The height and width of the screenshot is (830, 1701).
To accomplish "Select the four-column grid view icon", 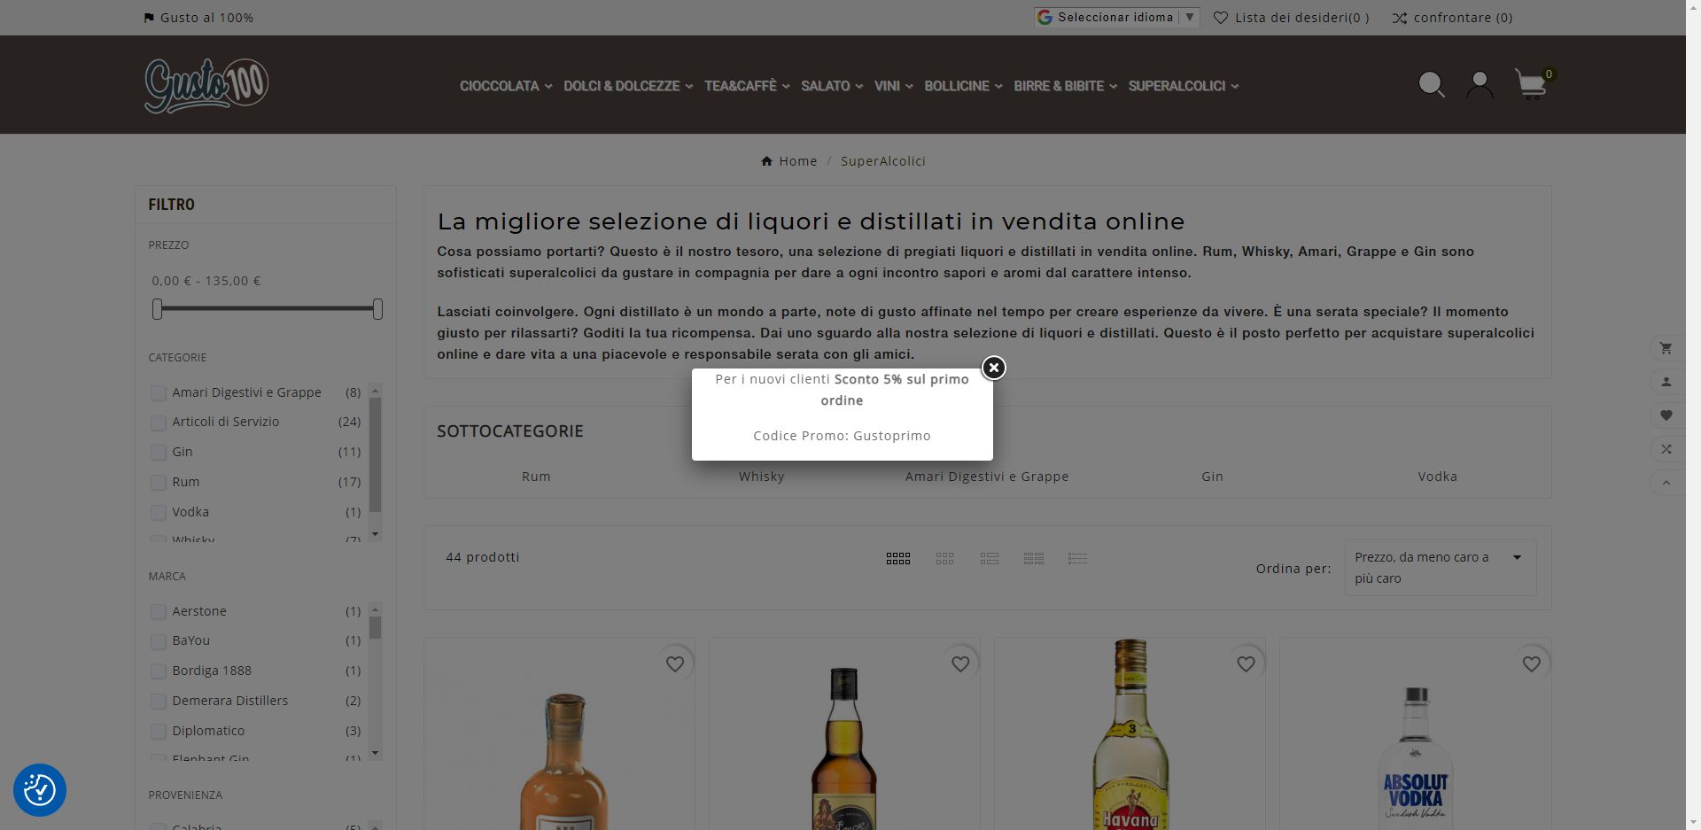I will 898,558.
